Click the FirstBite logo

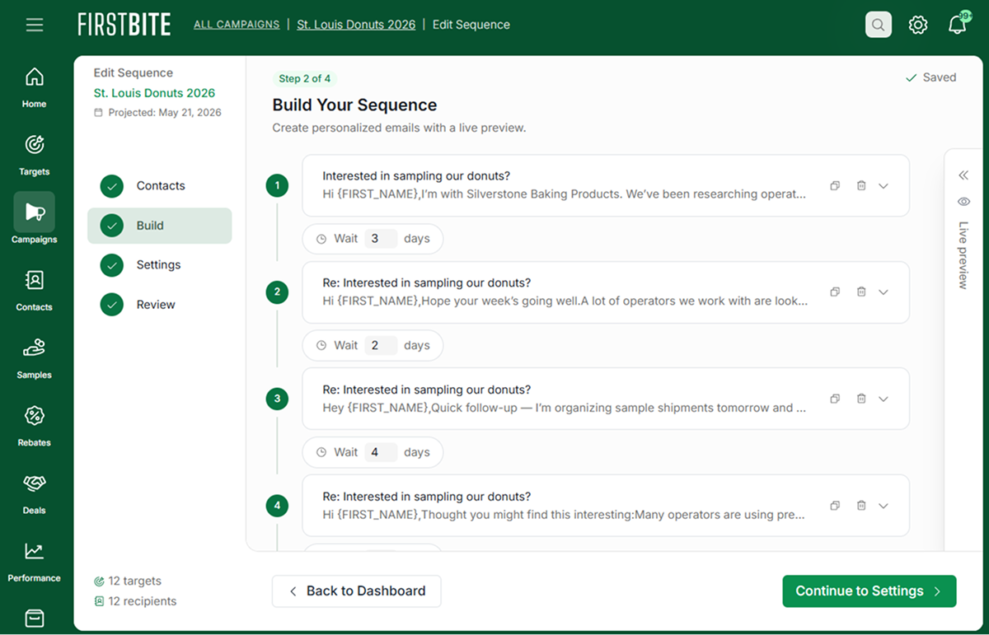point(124,25)
